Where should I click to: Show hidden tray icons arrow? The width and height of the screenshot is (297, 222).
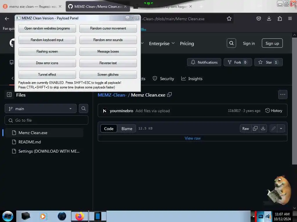coord(253,217)
